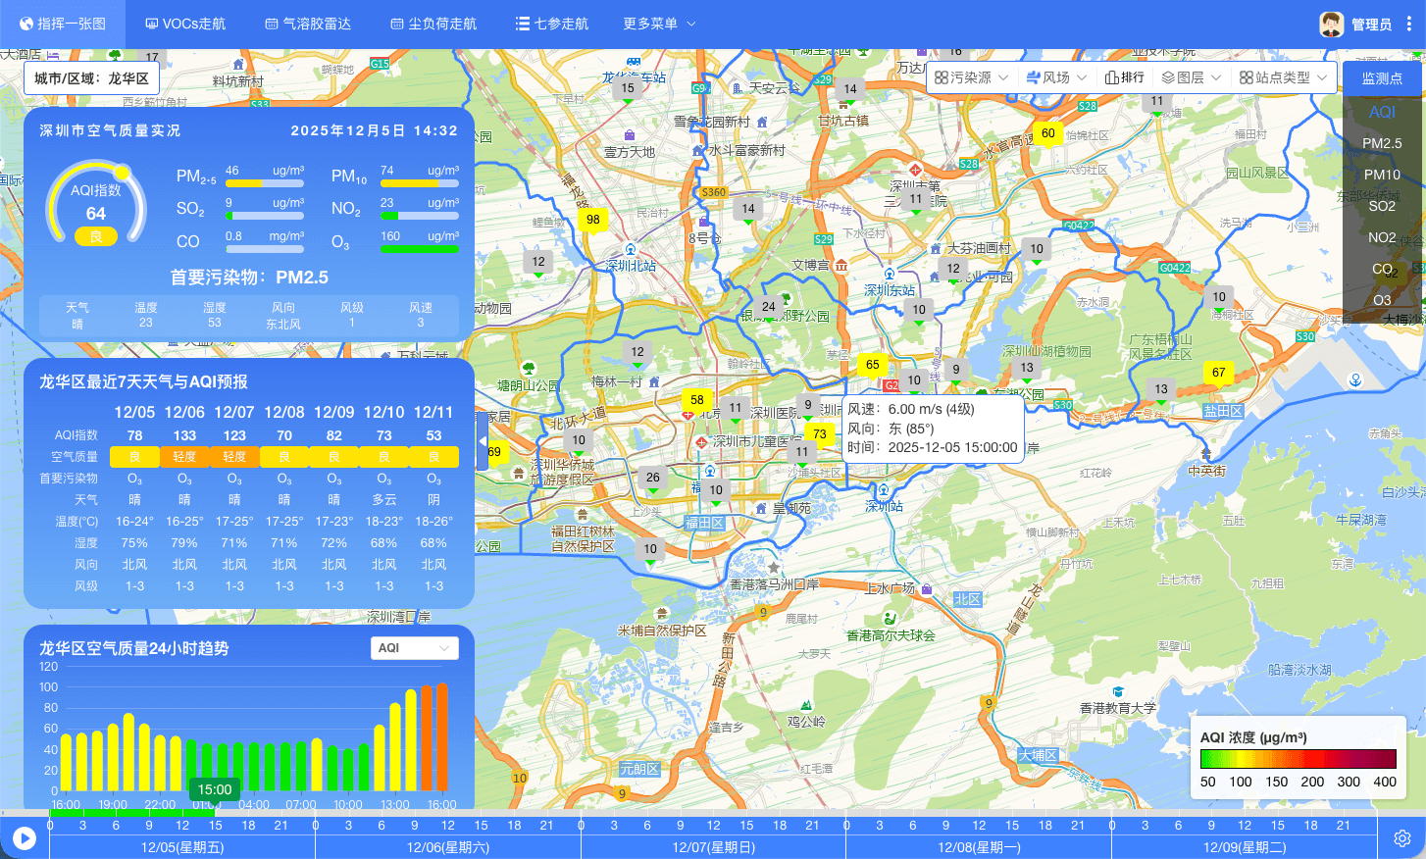Switch monitoring layer to PM2.5
1426x859 pixels.
1381,143
